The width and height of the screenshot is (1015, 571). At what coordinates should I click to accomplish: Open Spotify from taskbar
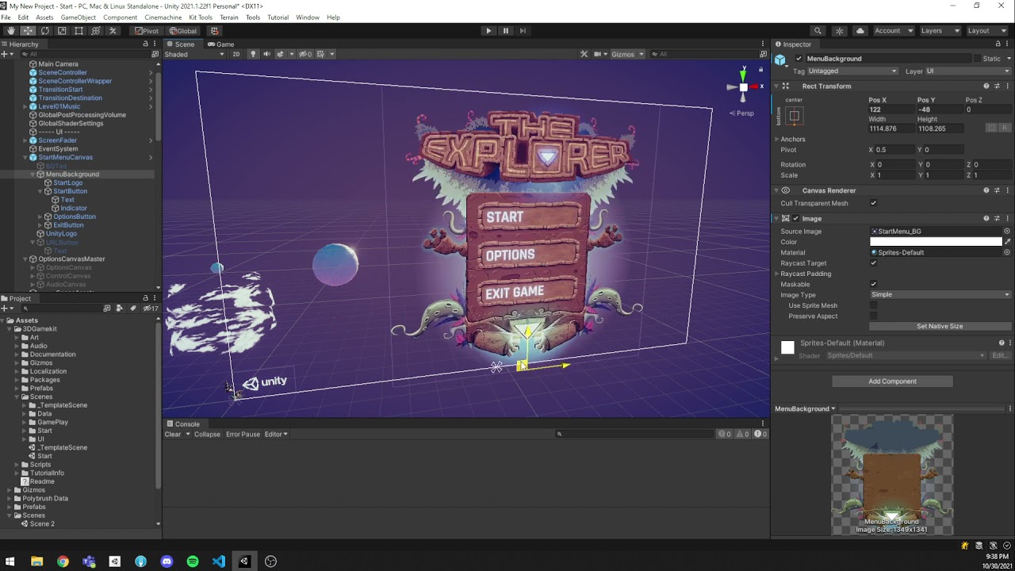[x=193, y=561]
